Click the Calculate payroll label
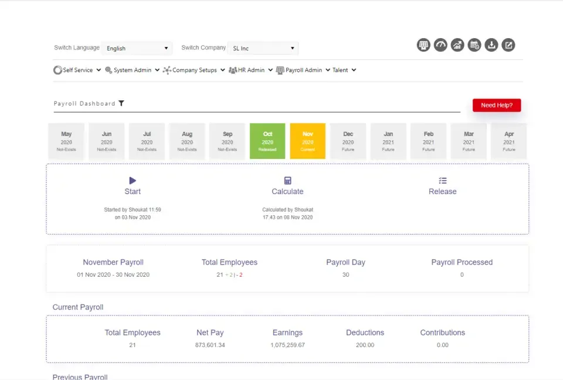 pos(287,191)
